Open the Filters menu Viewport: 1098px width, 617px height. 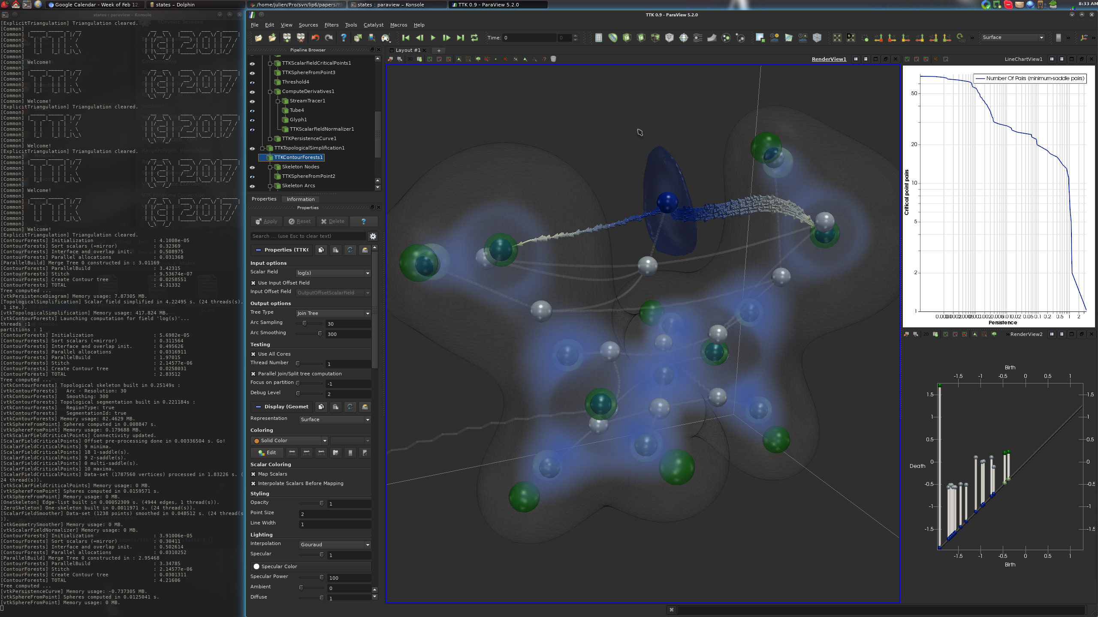click(x=331, y=25)
